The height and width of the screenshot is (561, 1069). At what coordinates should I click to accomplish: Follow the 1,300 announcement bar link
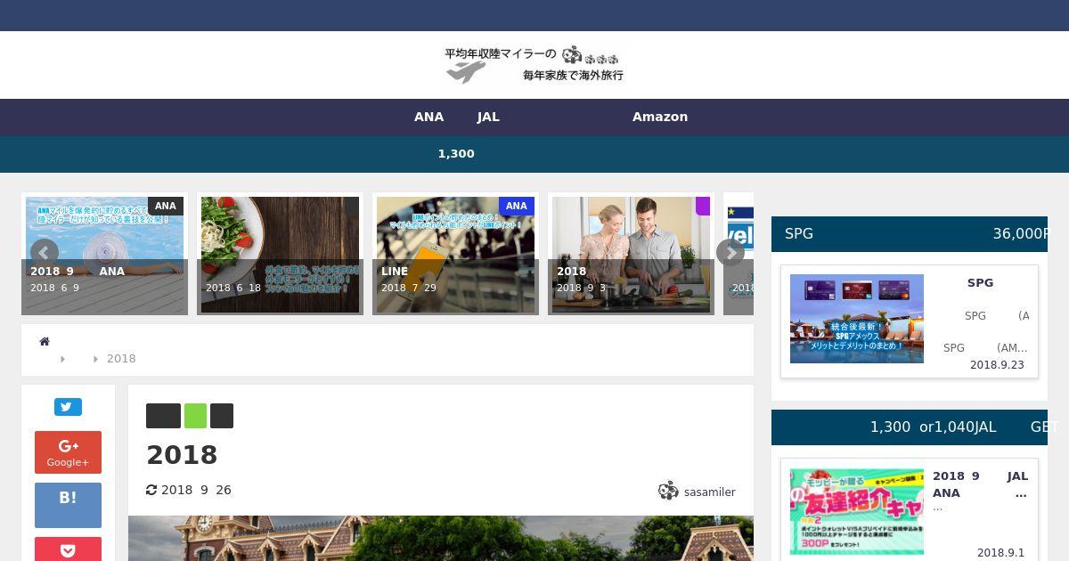(x=456, y=153)
